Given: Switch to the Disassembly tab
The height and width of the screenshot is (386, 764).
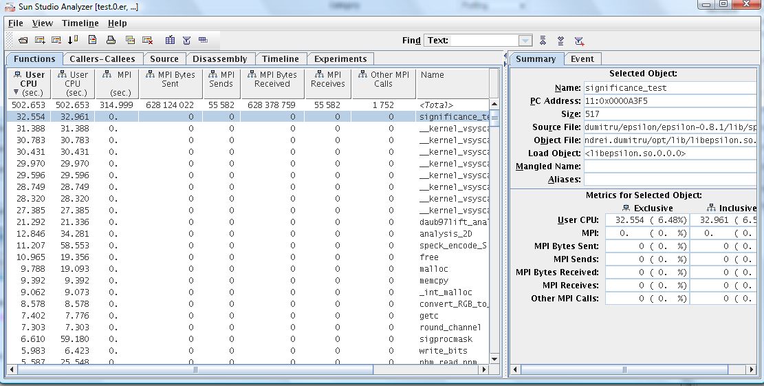Looking at the screenshot, I should click(x=220, y=59).
